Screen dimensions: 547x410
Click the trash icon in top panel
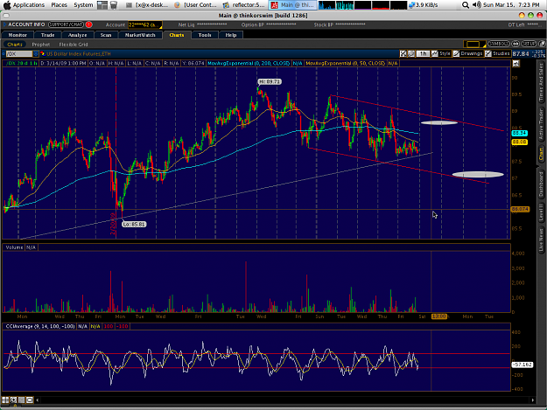[x=114, y=5]
